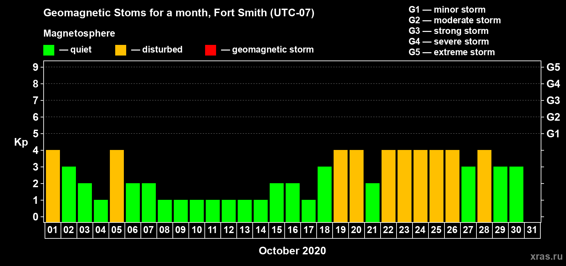The height and width of the screenshot is (266, 566).
Task: Select the date label 10
Action: 196,230
